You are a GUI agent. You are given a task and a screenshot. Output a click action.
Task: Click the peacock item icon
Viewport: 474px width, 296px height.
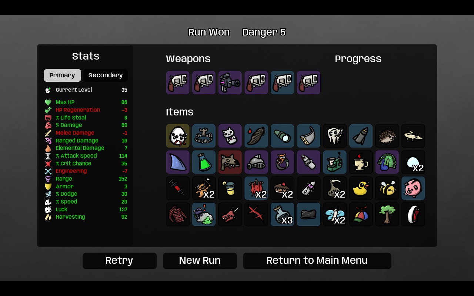[x=387, y=162]
